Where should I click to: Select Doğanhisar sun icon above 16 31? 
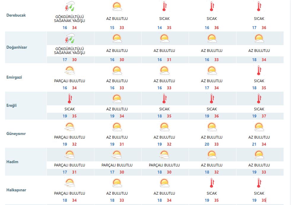[x=164, y=39]
